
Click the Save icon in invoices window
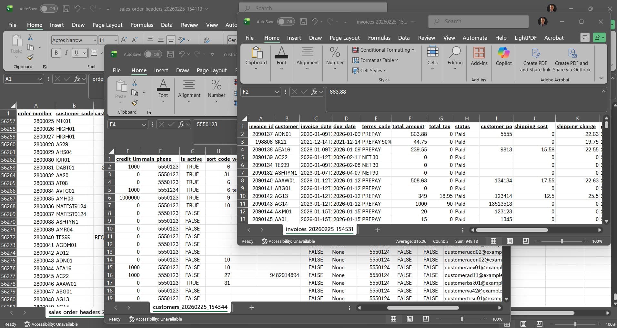[x=303, y=21]
